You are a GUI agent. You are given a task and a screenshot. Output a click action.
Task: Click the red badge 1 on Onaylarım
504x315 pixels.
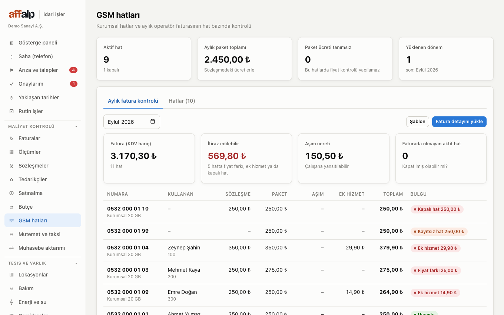coord(74,84)
